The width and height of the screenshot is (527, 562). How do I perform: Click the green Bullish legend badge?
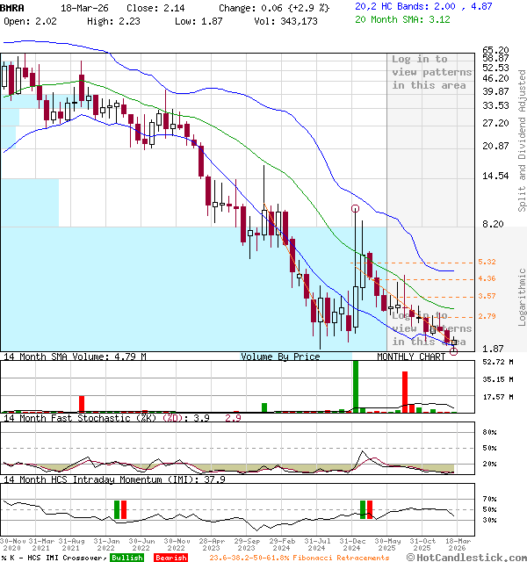(126, 557)
